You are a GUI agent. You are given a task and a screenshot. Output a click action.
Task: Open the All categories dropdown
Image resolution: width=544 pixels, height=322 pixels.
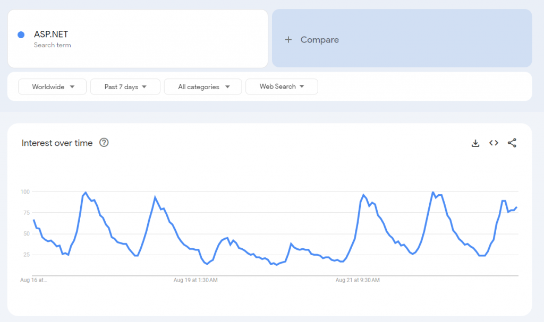click(x=203, y=86)
